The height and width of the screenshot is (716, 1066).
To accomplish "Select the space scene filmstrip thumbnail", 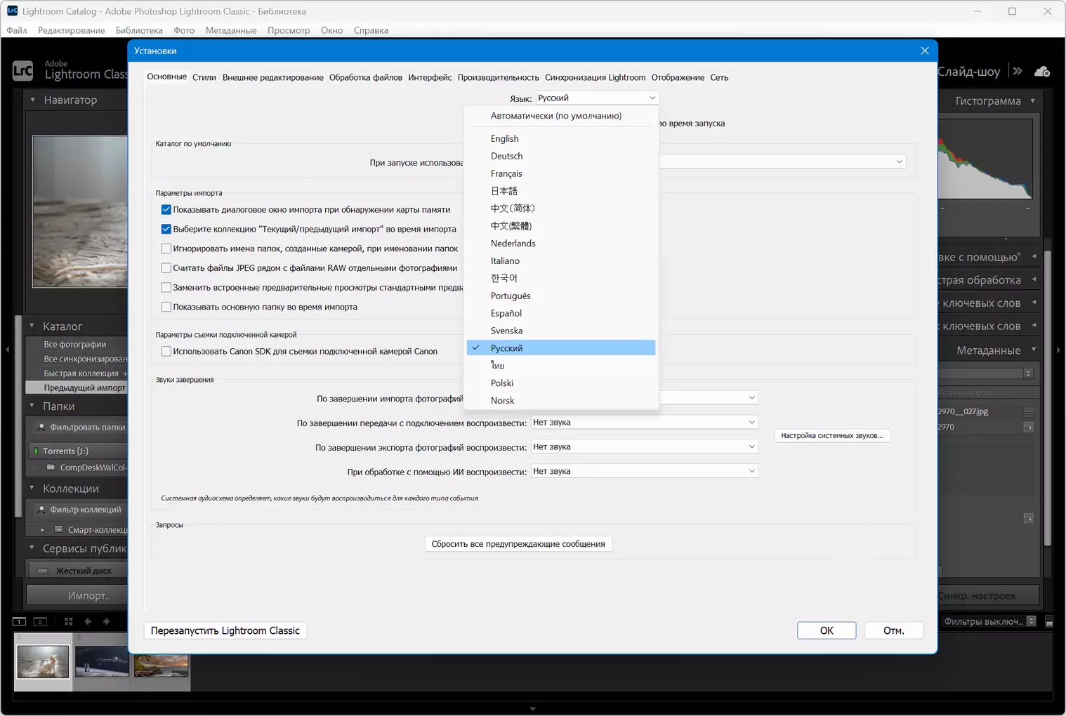I will tap(102, 662).
